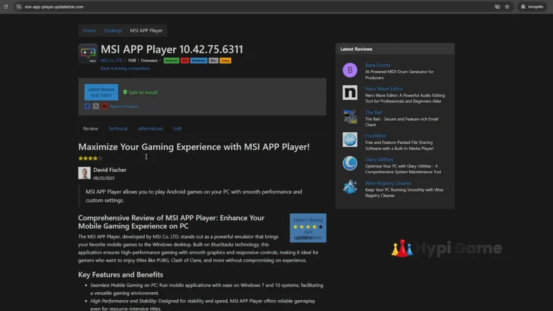The width and height of the screenshot is (553, 311).
Task: Select the Edit tab
Action: tap(178, 129)
